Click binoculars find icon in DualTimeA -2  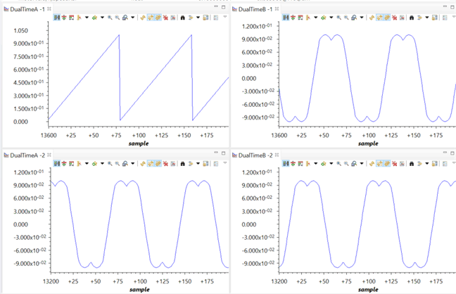tap(183, 164)
